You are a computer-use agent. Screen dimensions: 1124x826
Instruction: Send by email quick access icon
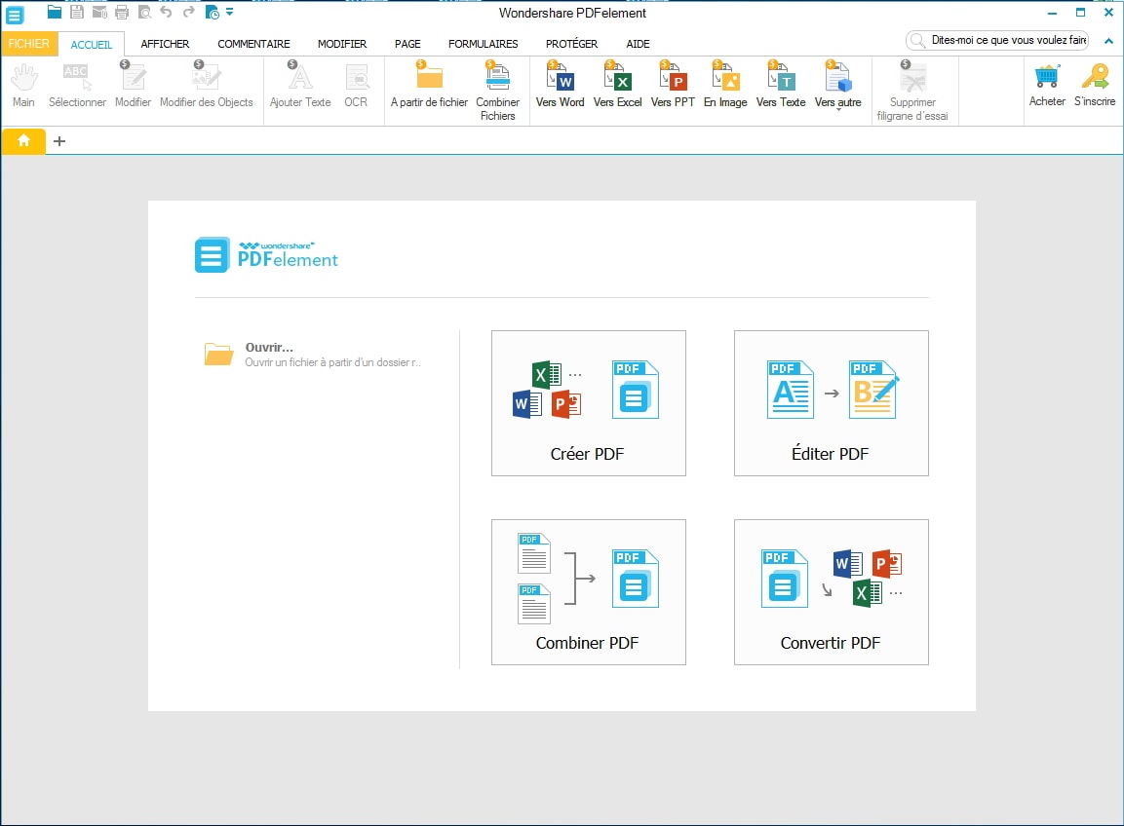click(99, 12)
